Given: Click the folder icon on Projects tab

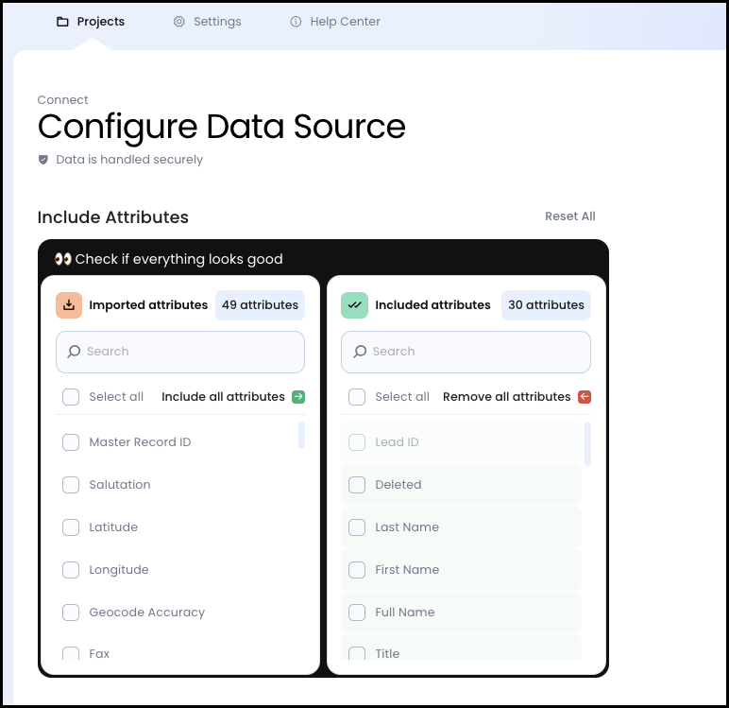Looking at the screenshot, I should 63,22.
